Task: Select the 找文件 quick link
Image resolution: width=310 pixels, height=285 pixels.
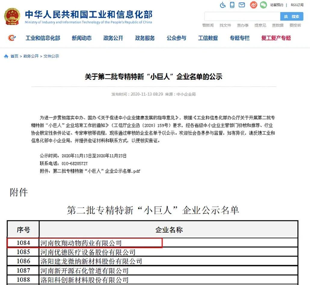Action: pos(225,25)
